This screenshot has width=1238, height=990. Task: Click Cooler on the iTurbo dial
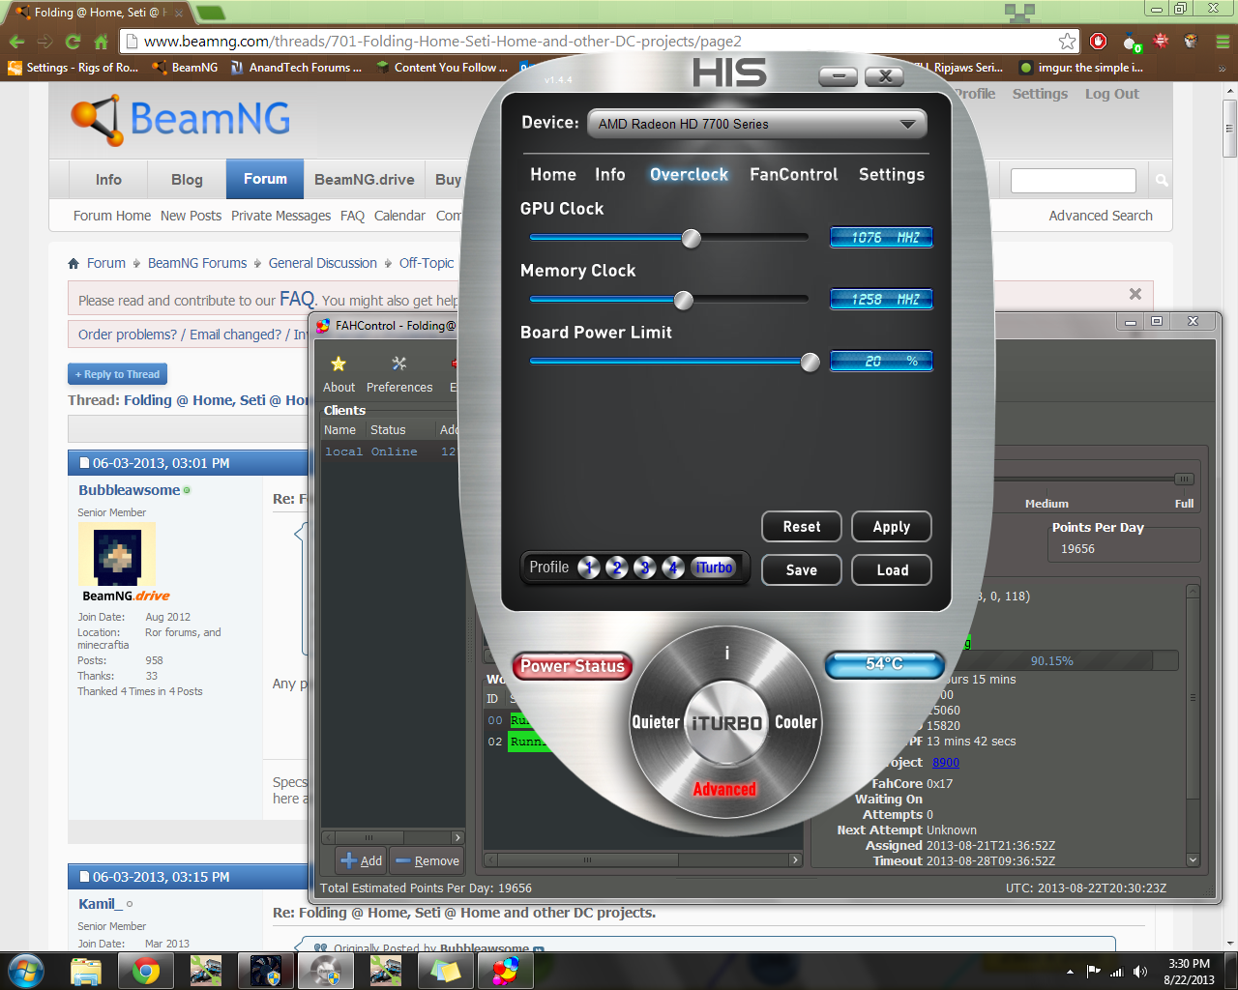click(796, 722)
